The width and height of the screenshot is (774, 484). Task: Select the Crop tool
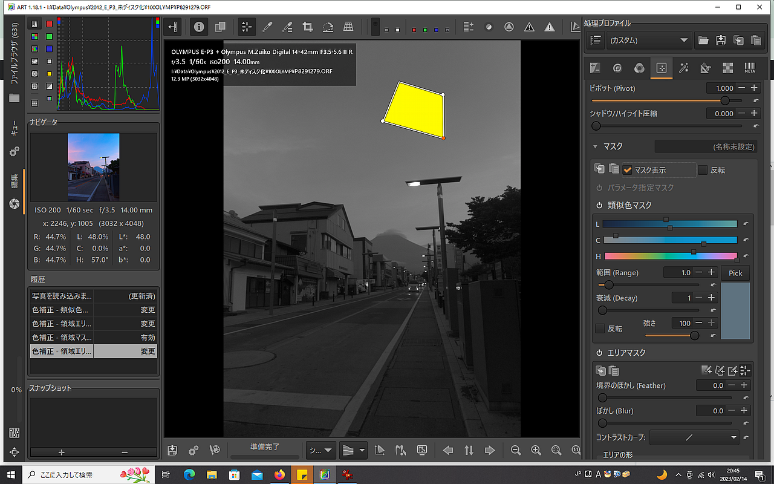[x=307, y=27]
